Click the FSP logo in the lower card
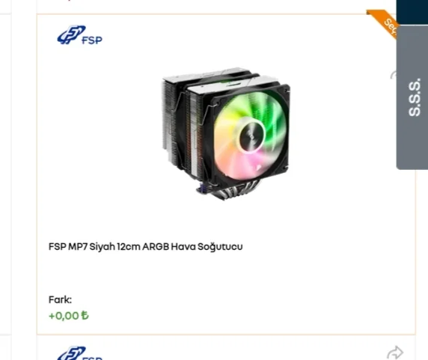This screenshot has height=360, width=428. [80, 353]
